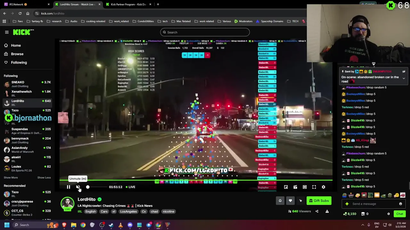Viewport: 410px width, 230px height.
Task: Open the Kick hamburger menu
Action: click(7, 32)
